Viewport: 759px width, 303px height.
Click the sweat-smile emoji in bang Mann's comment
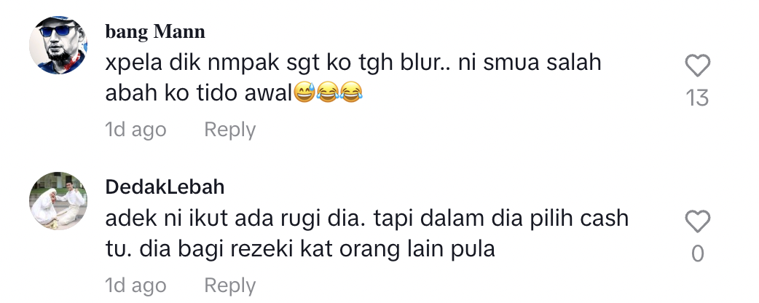(304, 92)
